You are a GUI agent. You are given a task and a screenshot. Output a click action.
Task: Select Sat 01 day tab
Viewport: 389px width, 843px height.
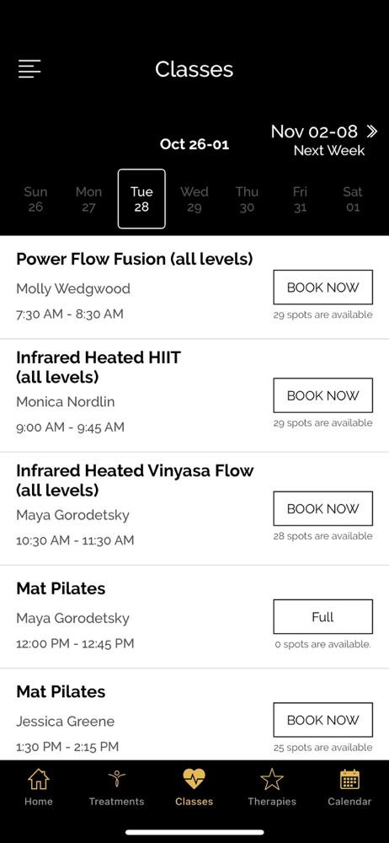(353, 199)
